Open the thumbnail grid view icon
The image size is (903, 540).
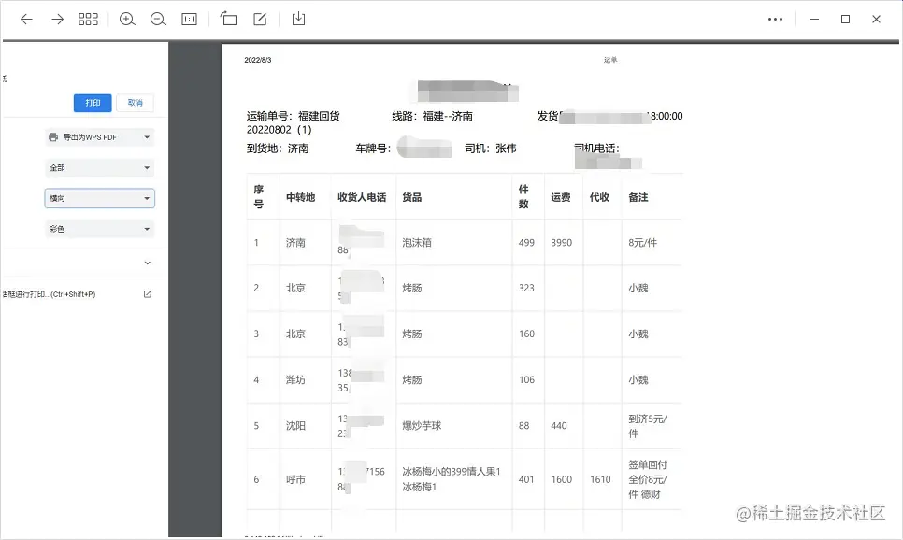click(x=88, y=19)
